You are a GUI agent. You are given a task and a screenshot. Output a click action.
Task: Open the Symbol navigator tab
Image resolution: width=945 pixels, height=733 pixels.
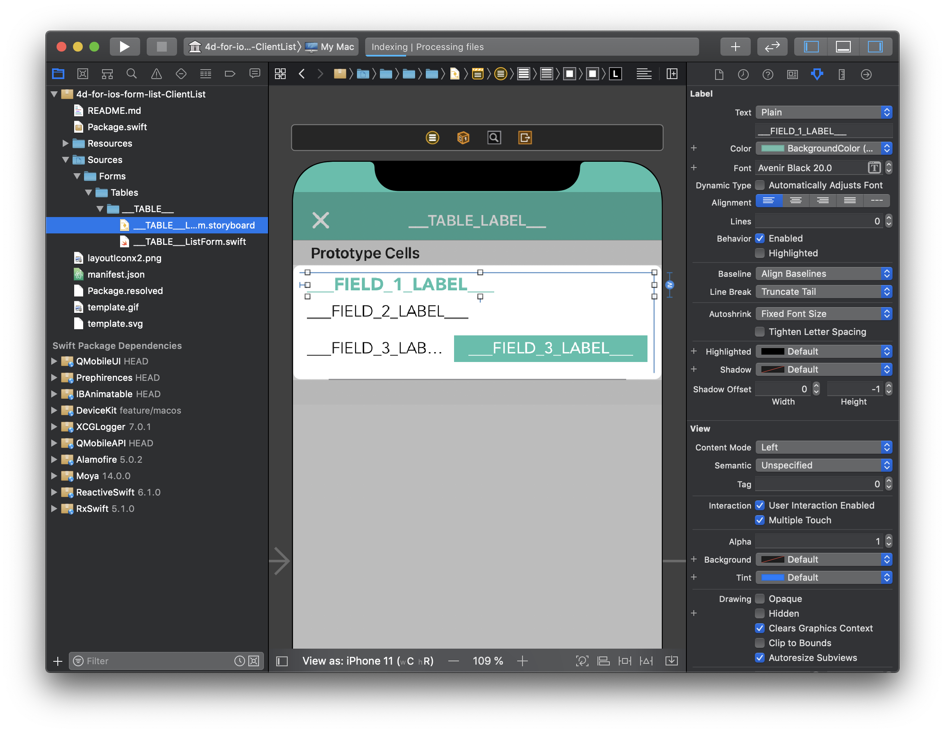107,74
